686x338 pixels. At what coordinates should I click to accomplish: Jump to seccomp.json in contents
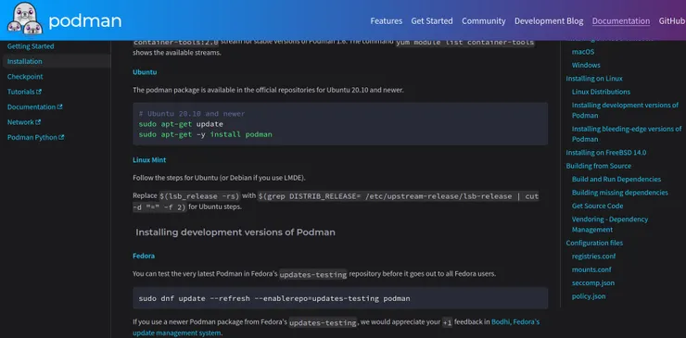point(592,283)
